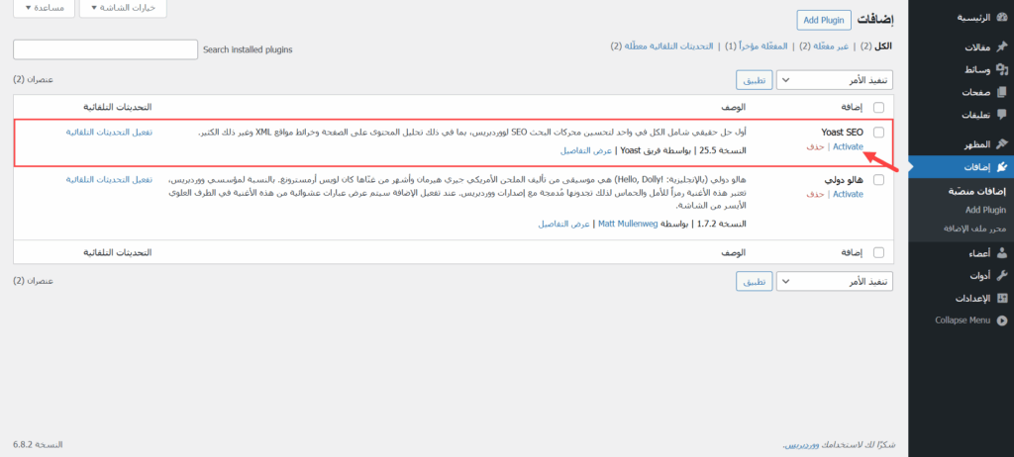Screen dimensions: 1014x457
Task: Open عرض التفاصيل for Yoast SEO
Action: coord(586,150)
